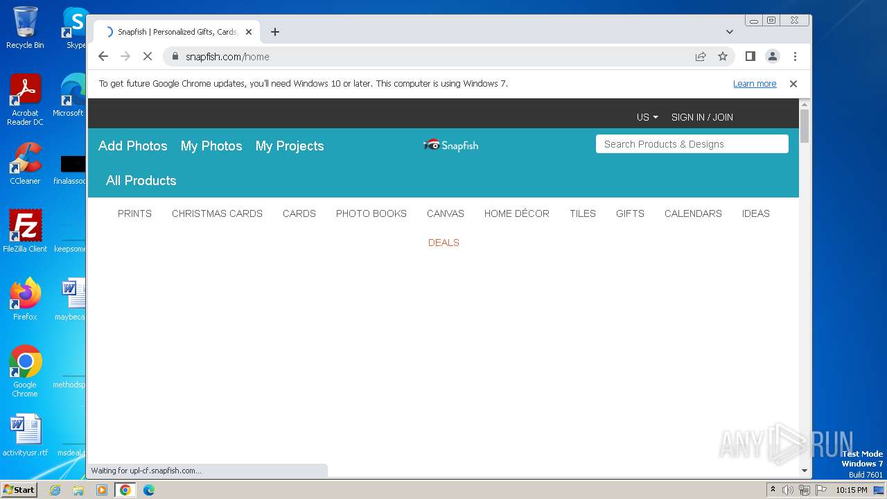Open the tab search chevron
This screenshot has width=887, height=499.
730,32
